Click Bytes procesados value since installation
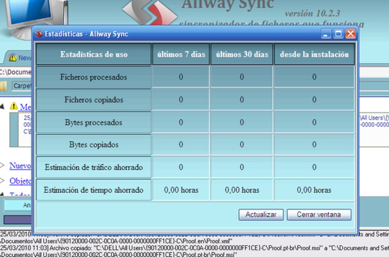Screen dimensions: 389x257 (x=314, y=122)
